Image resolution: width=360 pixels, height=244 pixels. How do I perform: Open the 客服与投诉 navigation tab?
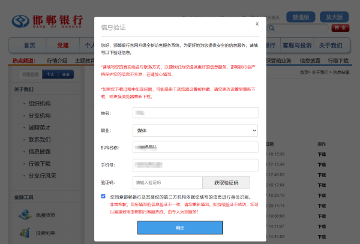tap(297, 45)
